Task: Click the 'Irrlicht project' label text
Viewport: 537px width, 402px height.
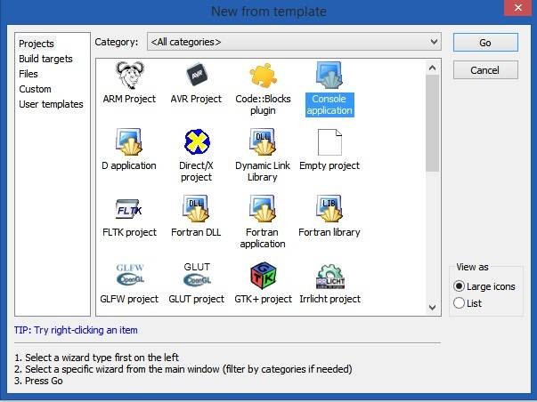Action: click(x=330, y=299)
